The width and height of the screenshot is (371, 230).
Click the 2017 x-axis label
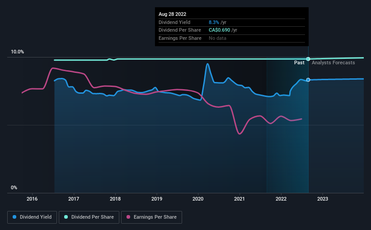click(74, 199)
